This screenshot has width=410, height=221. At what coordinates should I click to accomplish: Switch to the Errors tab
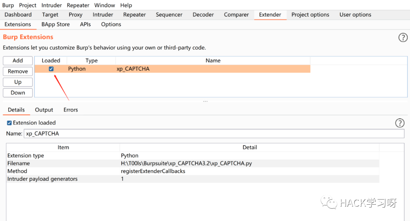point(71,110)
